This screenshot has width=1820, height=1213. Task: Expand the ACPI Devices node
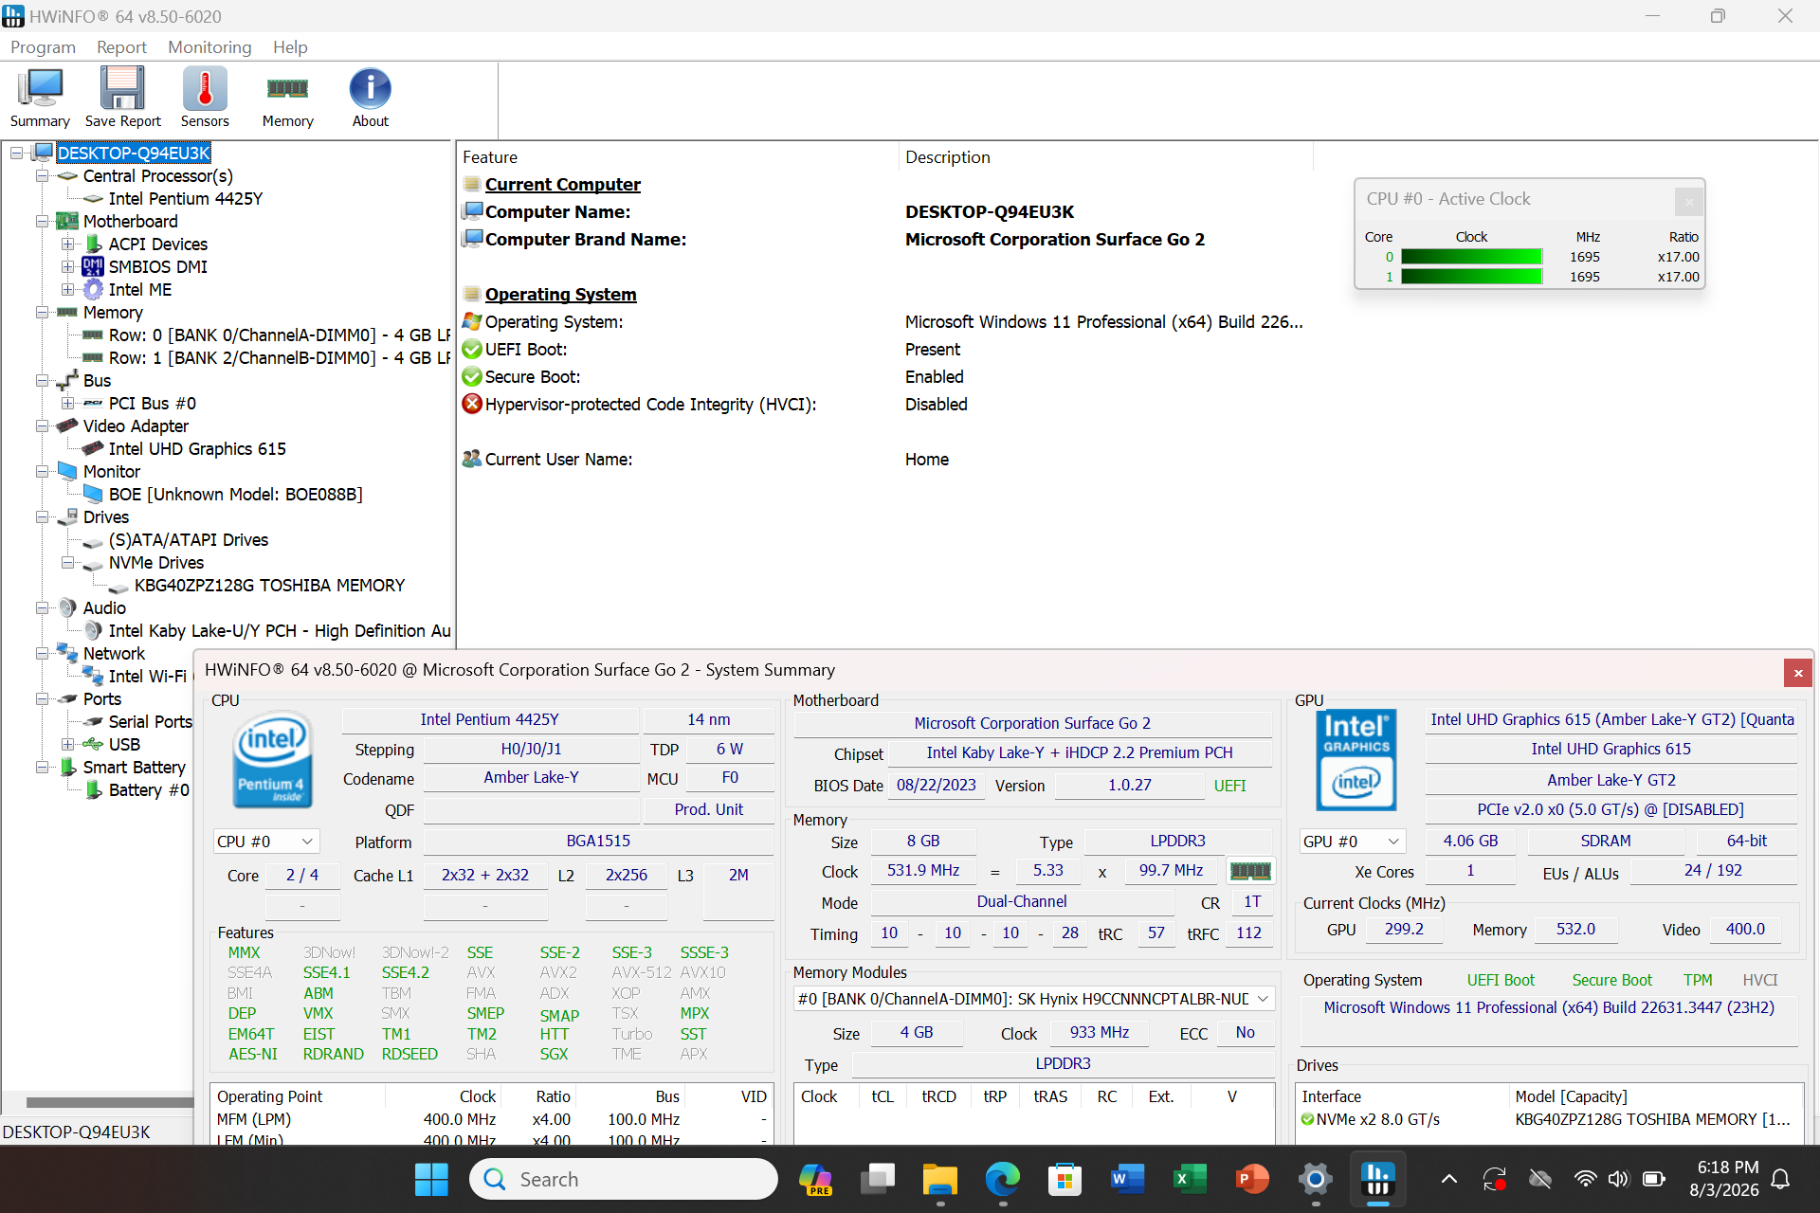point(67,244)
